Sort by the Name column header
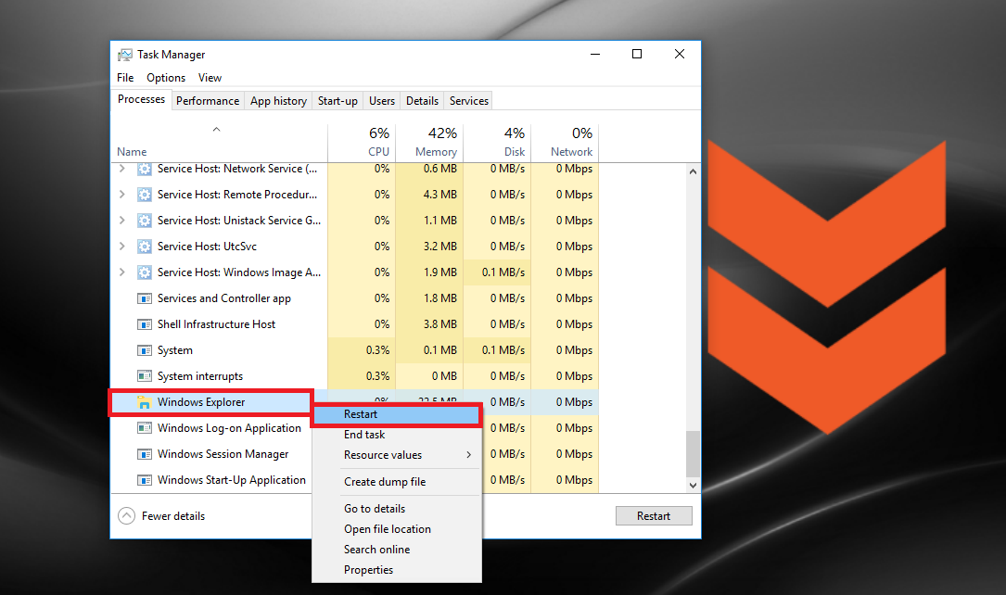 click(219, 143)
